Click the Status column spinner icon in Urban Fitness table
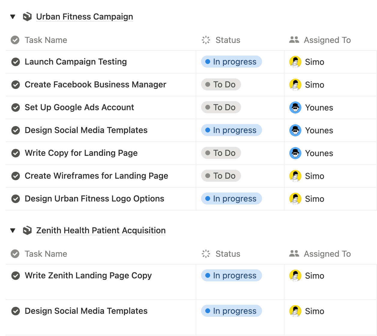This screenshot has height=336, width=377. (206, 40)
